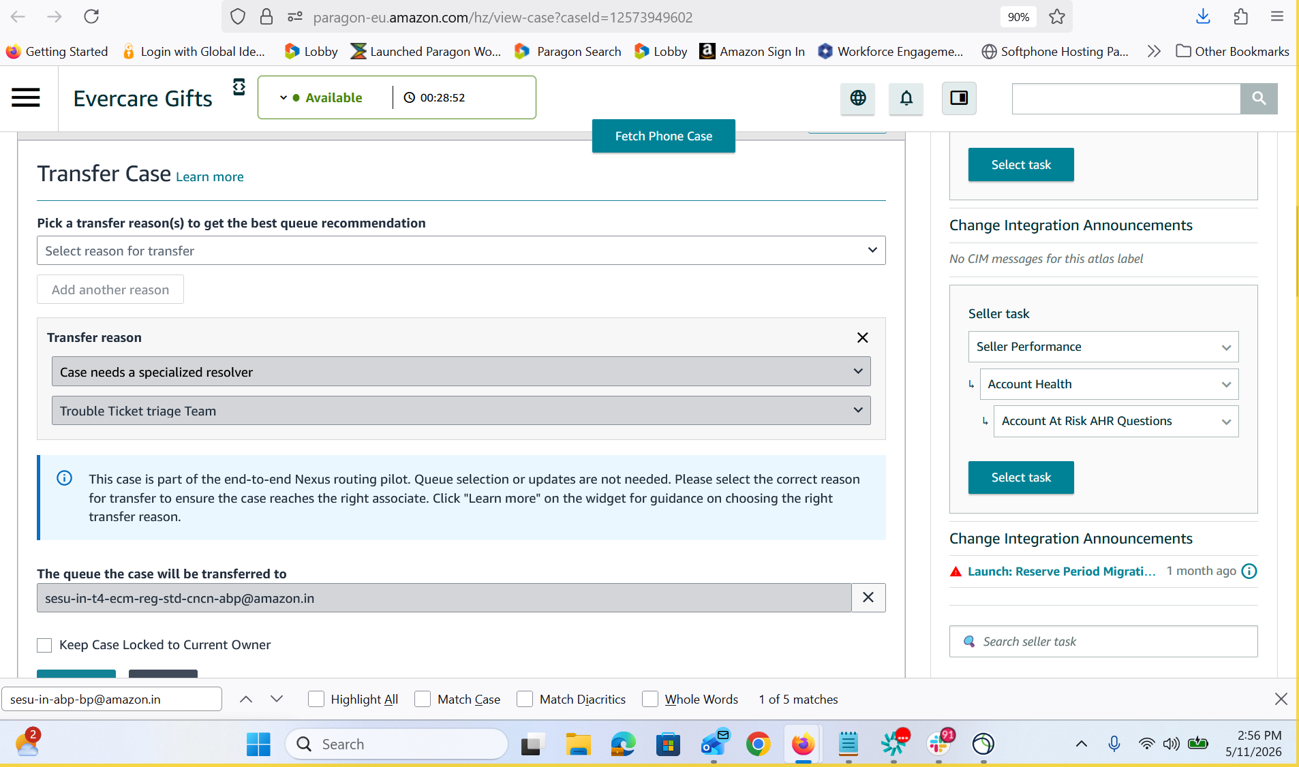The width and height of the screenshot is (1299, 767).
Task: Click the browser reload icon
Action: click(x=91, y=17)
